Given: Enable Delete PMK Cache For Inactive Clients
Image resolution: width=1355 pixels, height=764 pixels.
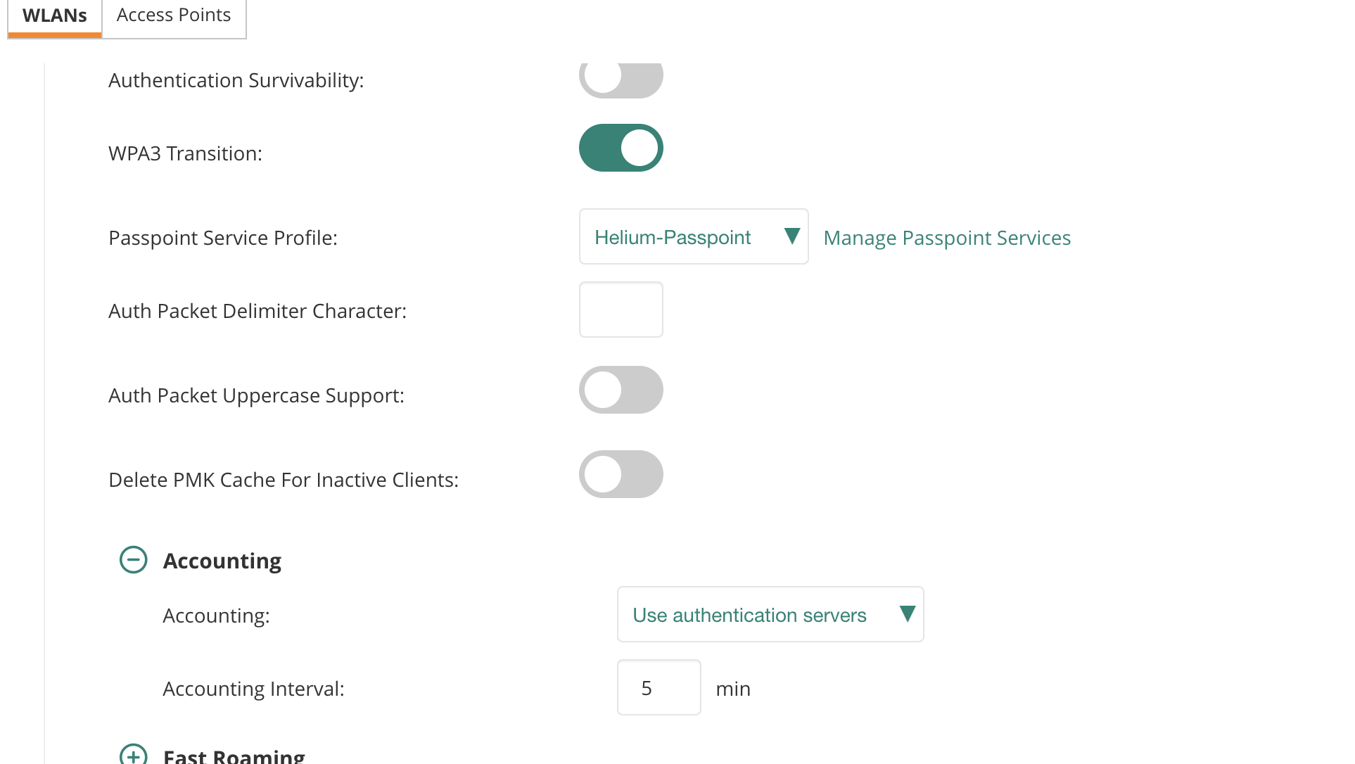Looking at the screenshot, I should (x=621, y=474).
